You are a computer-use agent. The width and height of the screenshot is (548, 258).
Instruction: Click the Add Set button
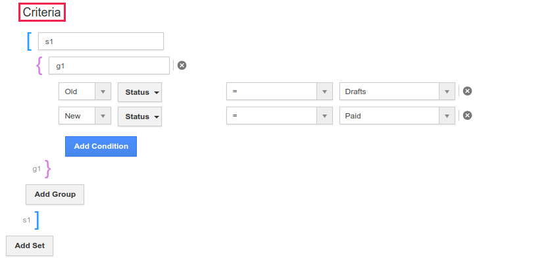[x=30, y=245]
